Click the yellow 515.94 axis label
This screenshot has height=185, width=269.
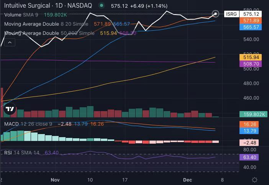(251, 57)
